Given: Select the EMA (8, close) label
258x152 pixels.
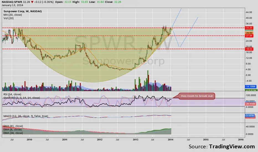Looking at the screenshot, I should [12, 130].
